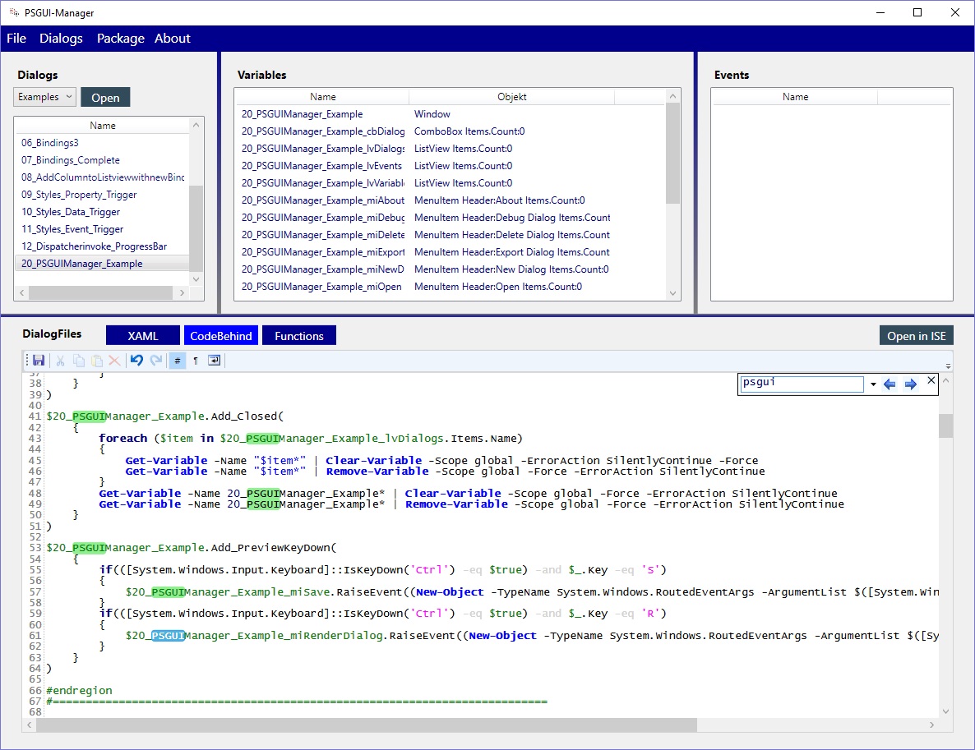Close the search box
975x750 pixels.
point(931,380)
